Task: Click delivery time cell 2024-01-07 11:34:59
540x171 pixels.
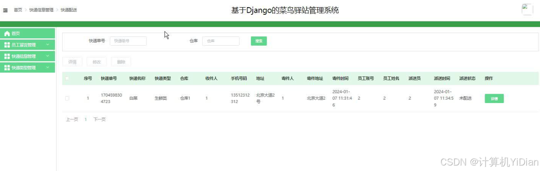Action: [x=444, y=98]
